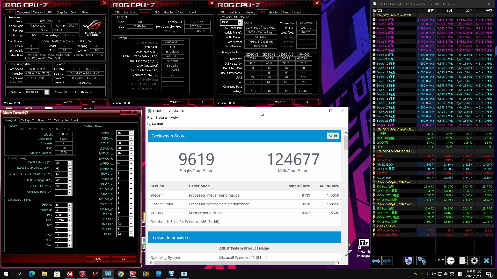
Task: Open Command Rate (CR) dropdown in Mem TweakIt
Action: click(x=69, y=192)
